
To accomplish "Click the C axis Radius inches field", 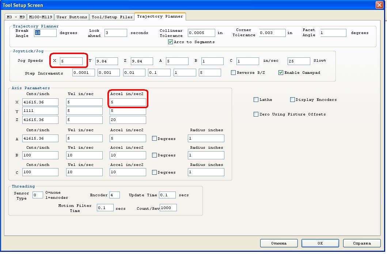I will (206, 172).
